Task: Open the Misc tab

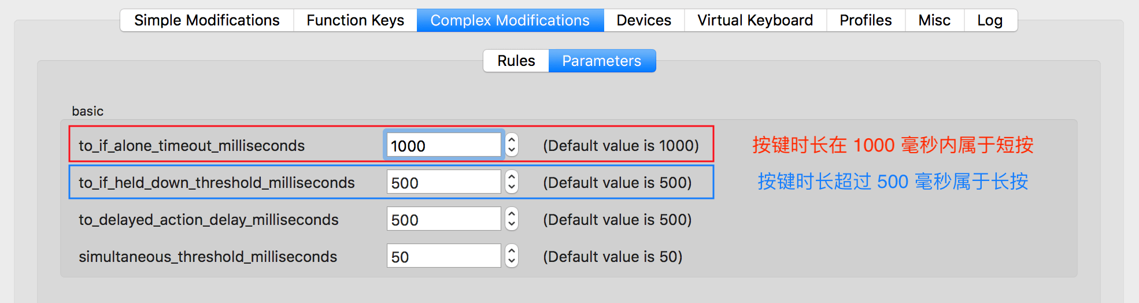Action: coord(934,20)
